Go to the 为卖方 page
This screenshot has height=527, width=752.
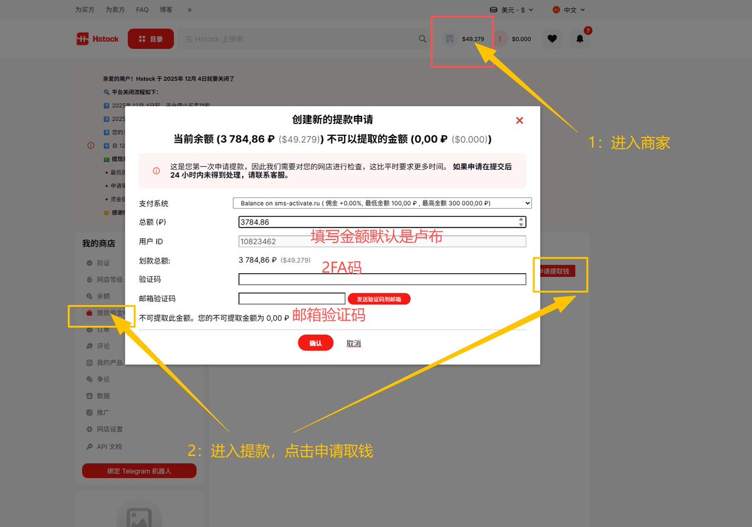click(x=115, y=10)
